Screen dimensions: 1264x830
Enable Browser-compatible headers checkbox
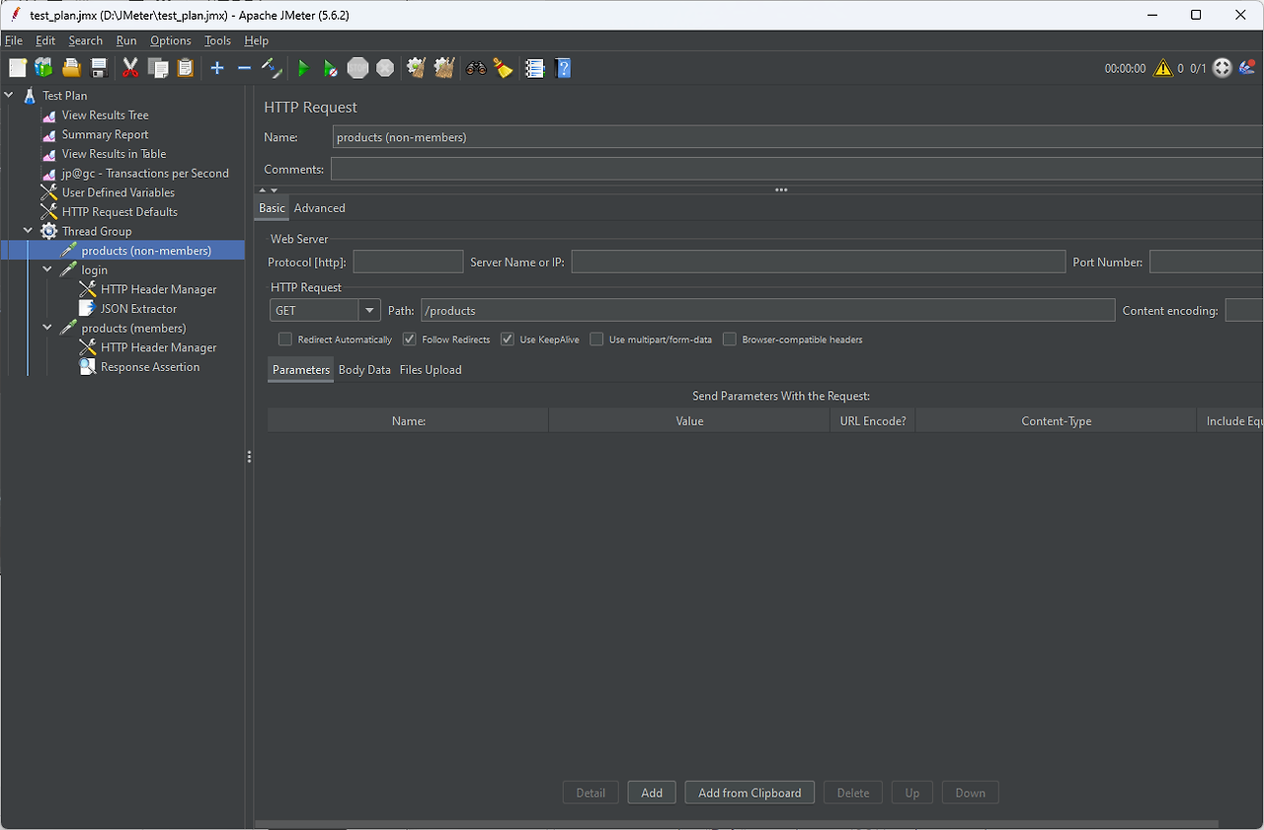point(730,340)
